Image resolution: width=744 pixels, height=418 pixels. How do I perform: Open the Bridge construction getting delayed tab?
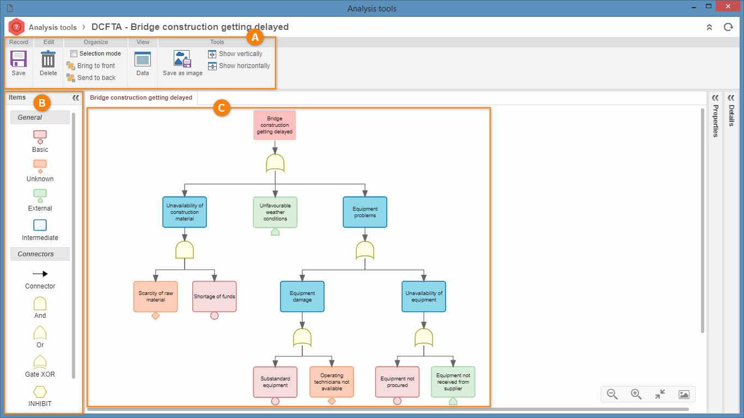[141, 98]
